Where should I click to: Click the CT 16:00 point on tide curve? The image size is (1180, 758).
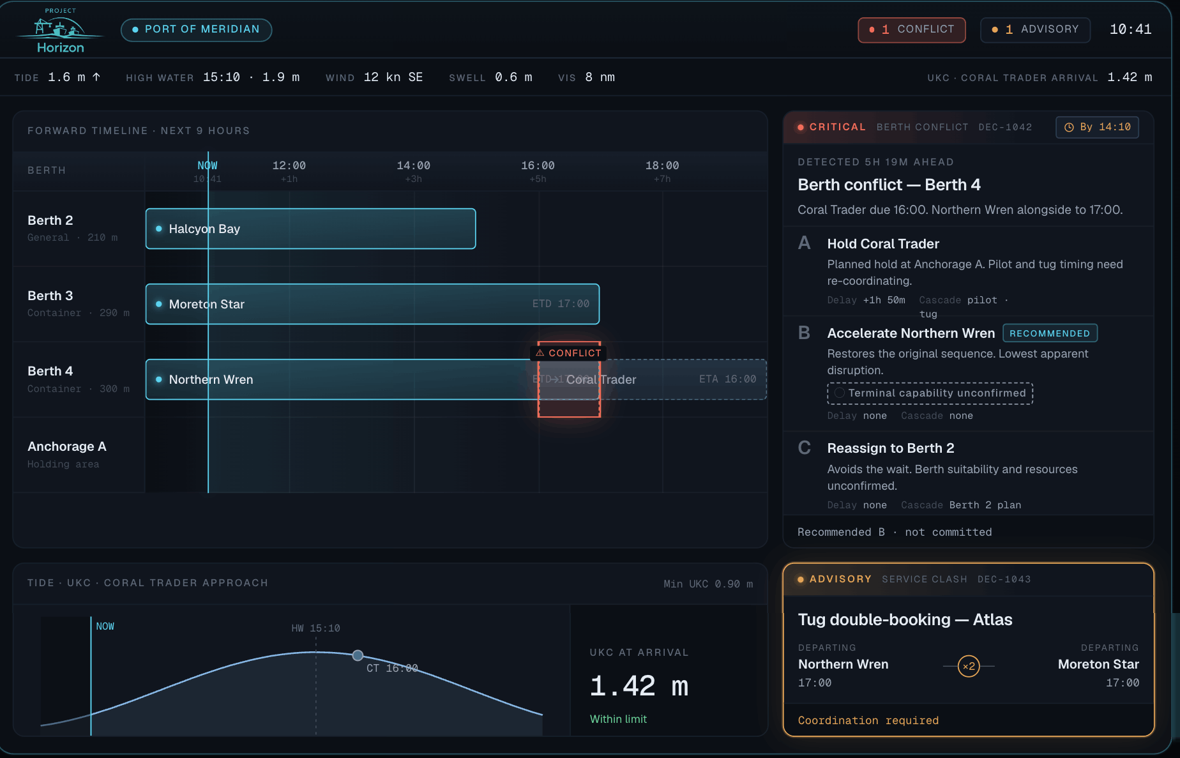(358, 655)
